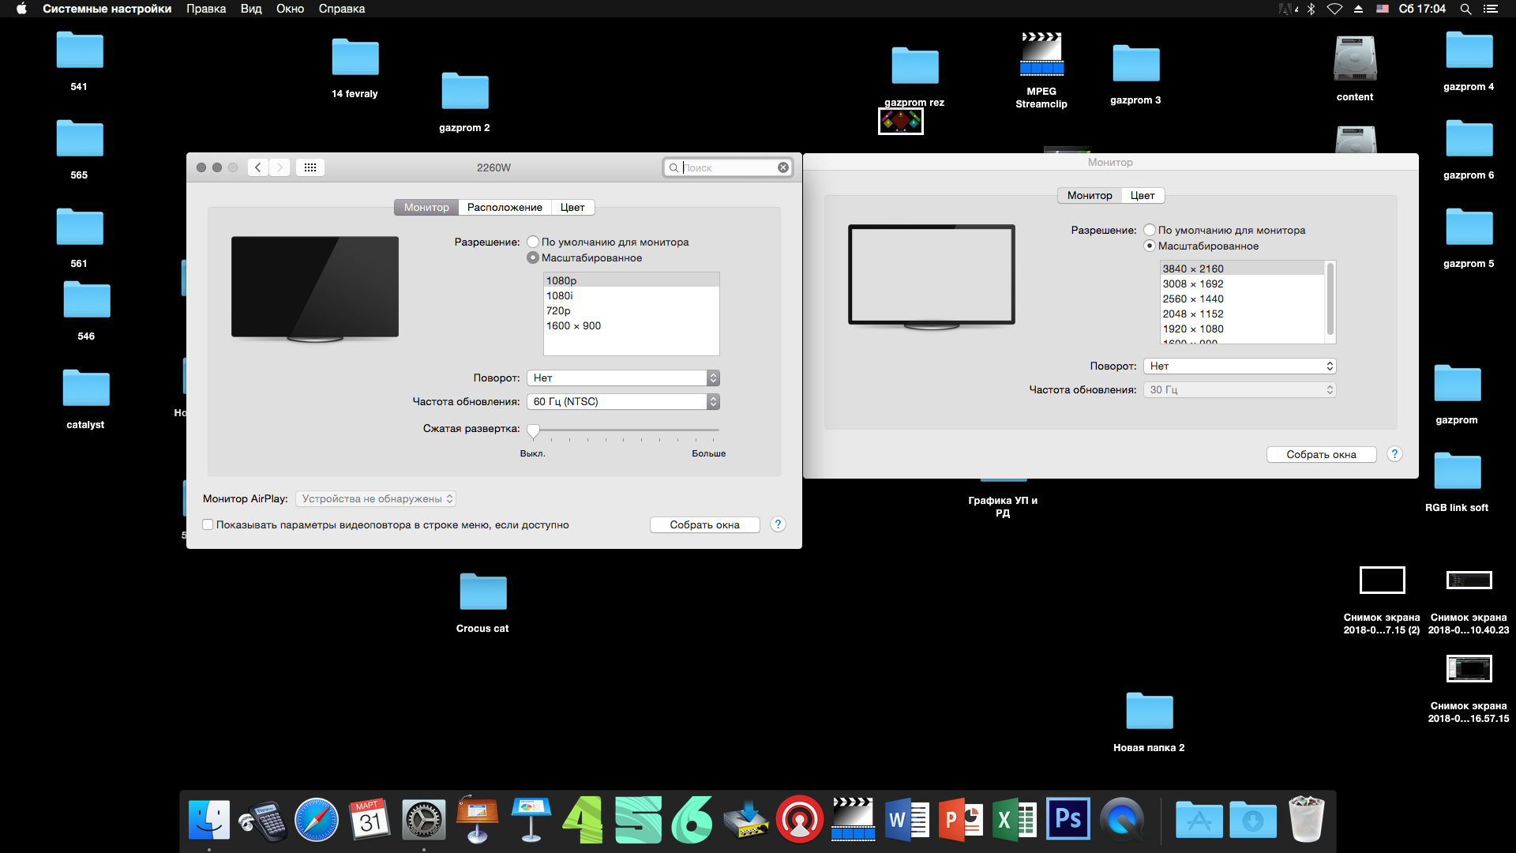This screenshot has width=1516, height=853.
Task: Click the back arrow in preferences toolbar
Action: click(257, 167)
